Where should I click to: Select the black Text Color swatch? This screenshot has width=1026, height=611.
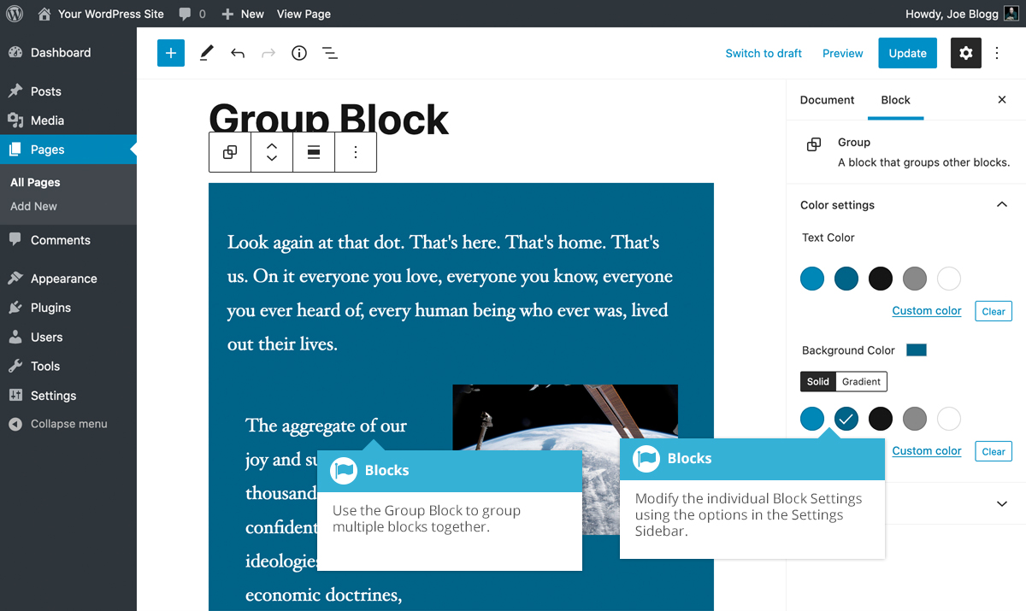(880, 279)
